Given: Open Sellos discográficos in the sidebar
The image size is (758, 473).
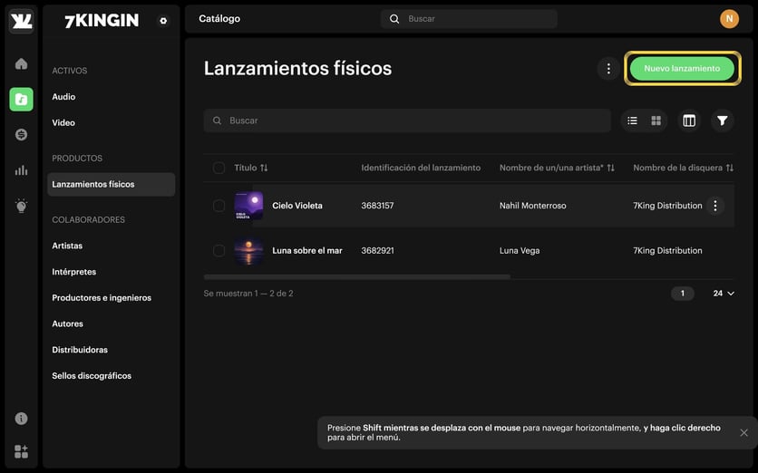Looking at the screenshot, I should 92,376.
